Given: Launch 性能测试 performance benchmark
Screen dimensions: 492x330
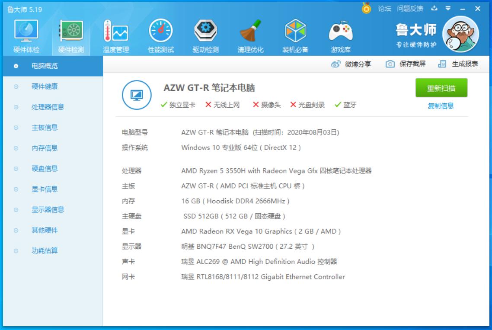Looking at the screenshot, I should pyautogui.click(x=160, y=32).
